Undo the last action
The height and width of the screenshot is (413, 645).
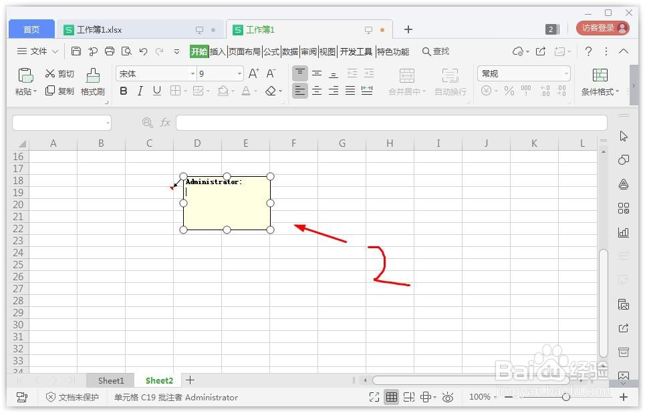143,51
